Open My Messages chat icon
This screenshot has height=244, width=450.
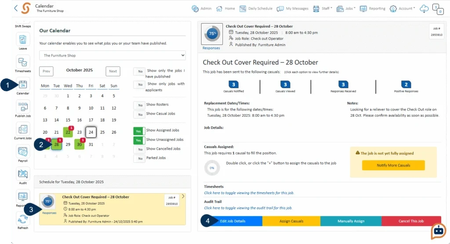[x=280, y=9]
